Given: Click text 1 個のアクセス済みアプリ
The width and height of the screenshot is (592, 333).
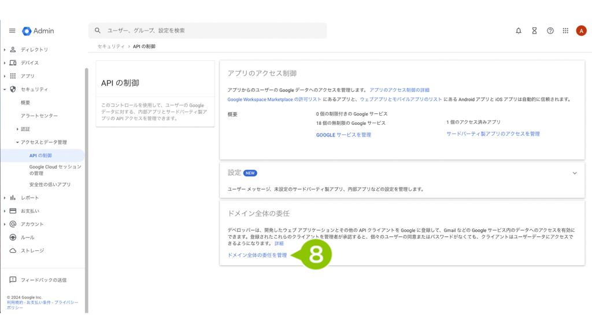Looking at the screenshot, I should point(473,122).
